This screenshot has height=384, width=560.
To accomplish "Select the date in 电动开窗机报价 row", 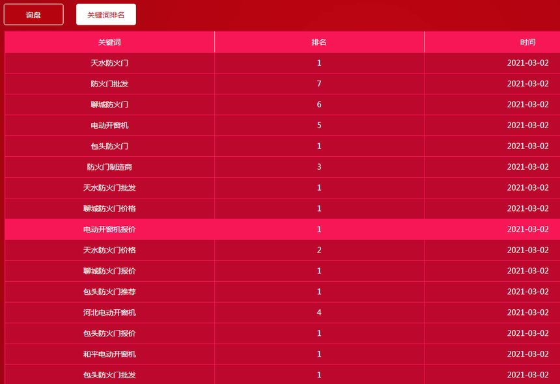I will click(x=527, y=230).
